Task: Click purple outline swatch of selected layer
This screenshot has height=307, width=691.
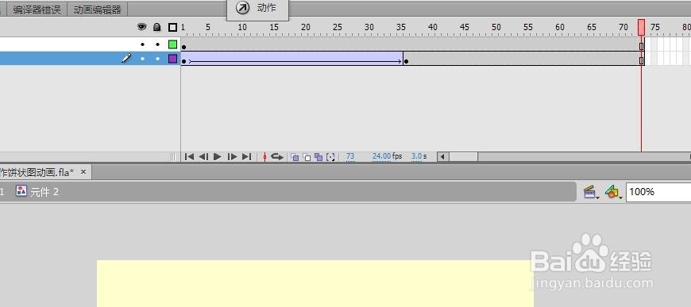Action: point(173,59)
